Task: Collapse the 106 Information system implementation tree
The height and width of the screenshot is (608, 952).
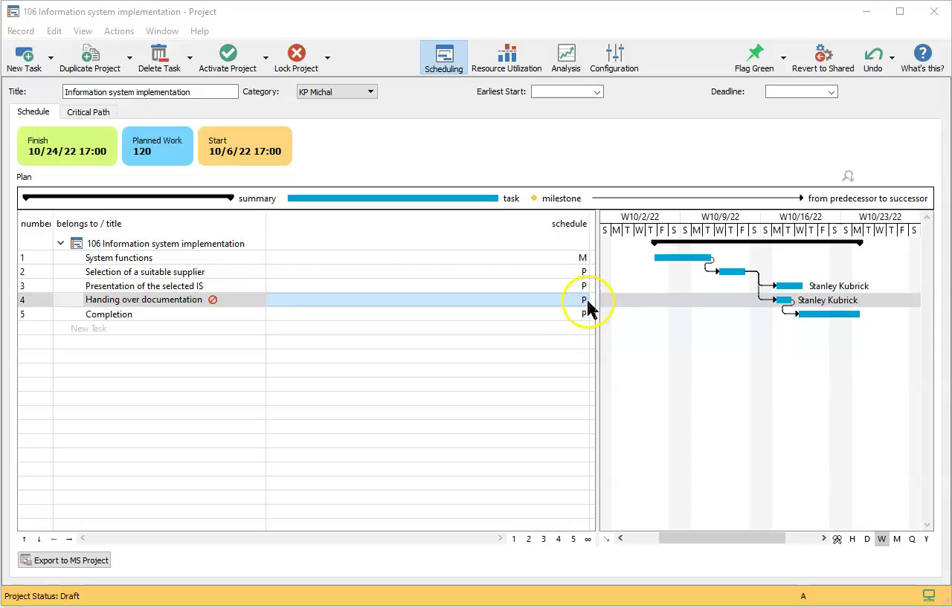Action: pos(61,243)
